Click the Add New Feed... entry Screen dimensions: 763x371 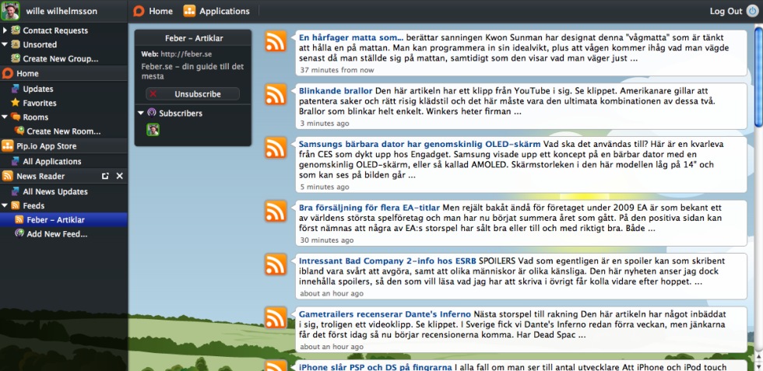tap(57, 234)
